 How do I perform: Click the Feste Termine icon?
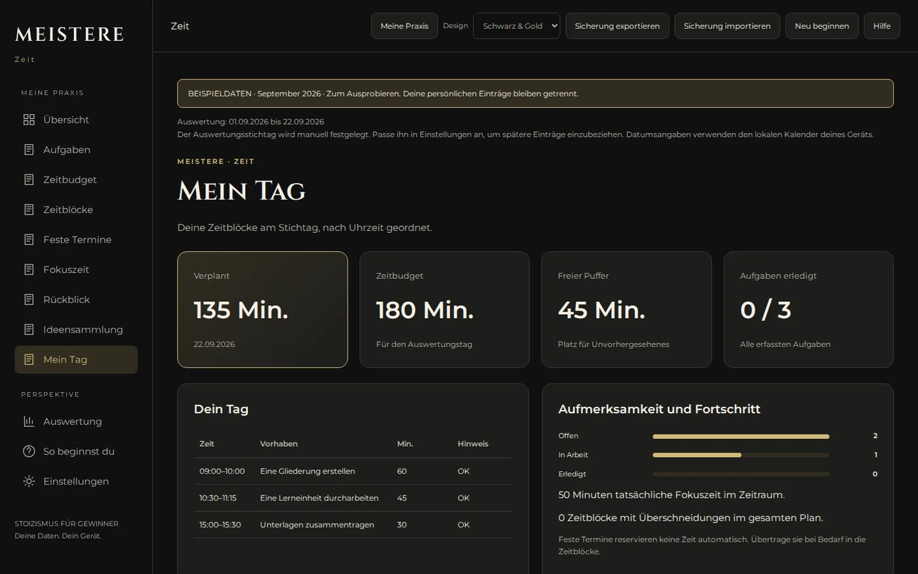[x=29, y=239]
